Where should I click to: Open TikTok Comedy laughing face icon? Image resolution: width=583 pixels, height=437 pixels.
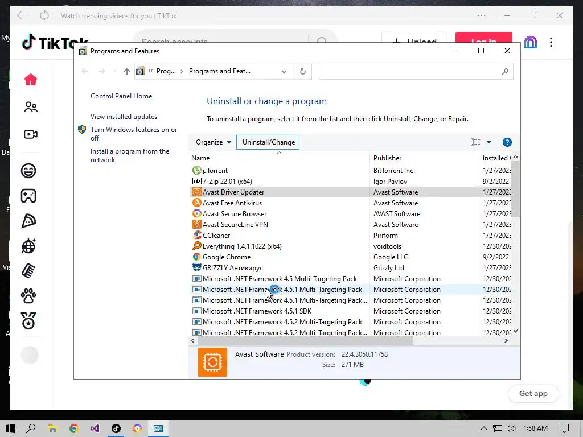click(x=28, y=171)
